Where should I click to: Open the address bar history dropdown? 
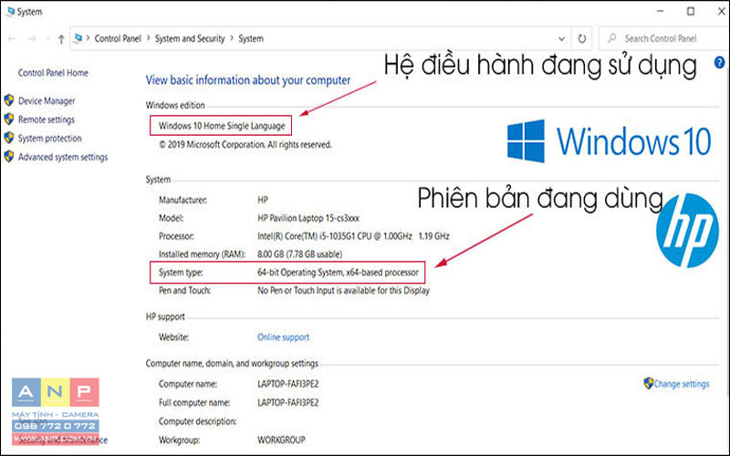coord(561,38)
